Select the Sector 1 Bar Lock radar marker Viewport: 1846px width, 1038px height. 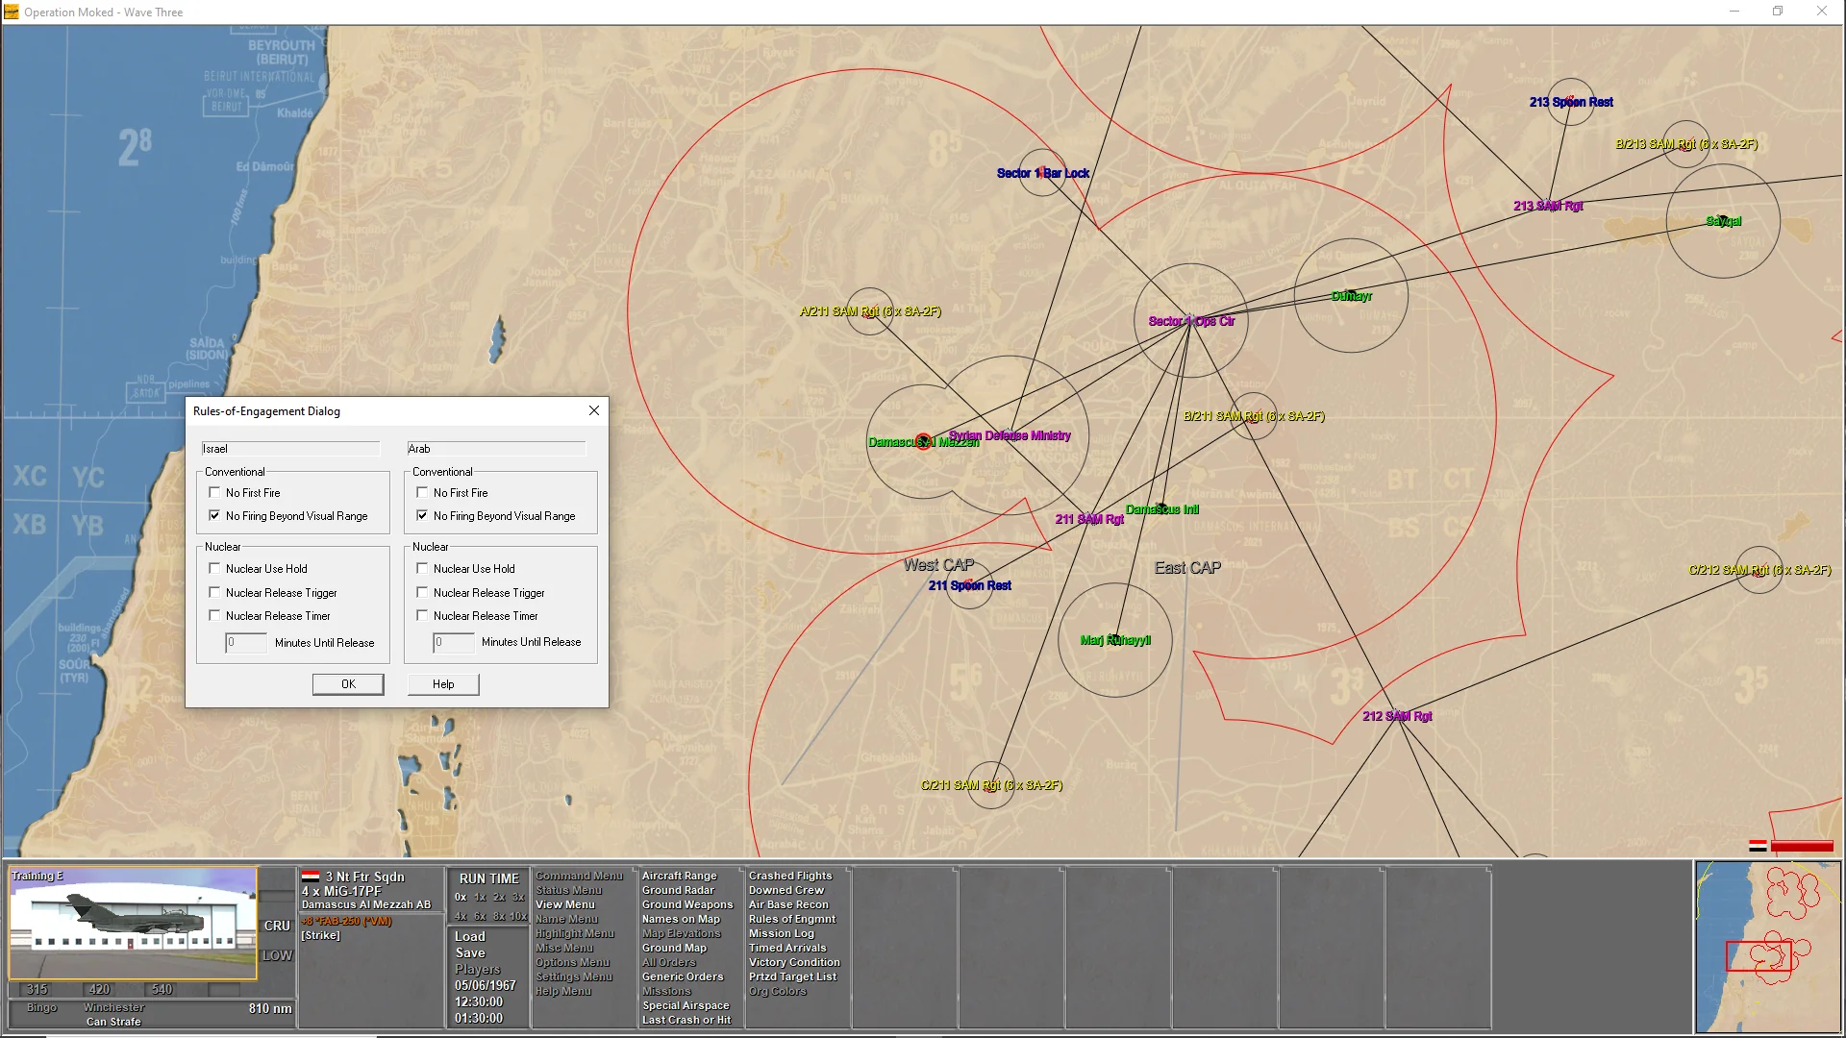click(x=1042, y=173)
